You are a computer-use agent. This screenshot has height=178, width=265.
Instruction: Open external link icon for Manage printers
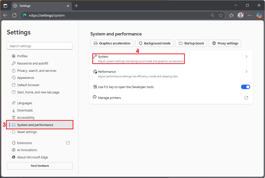click(x=246, y=98)
